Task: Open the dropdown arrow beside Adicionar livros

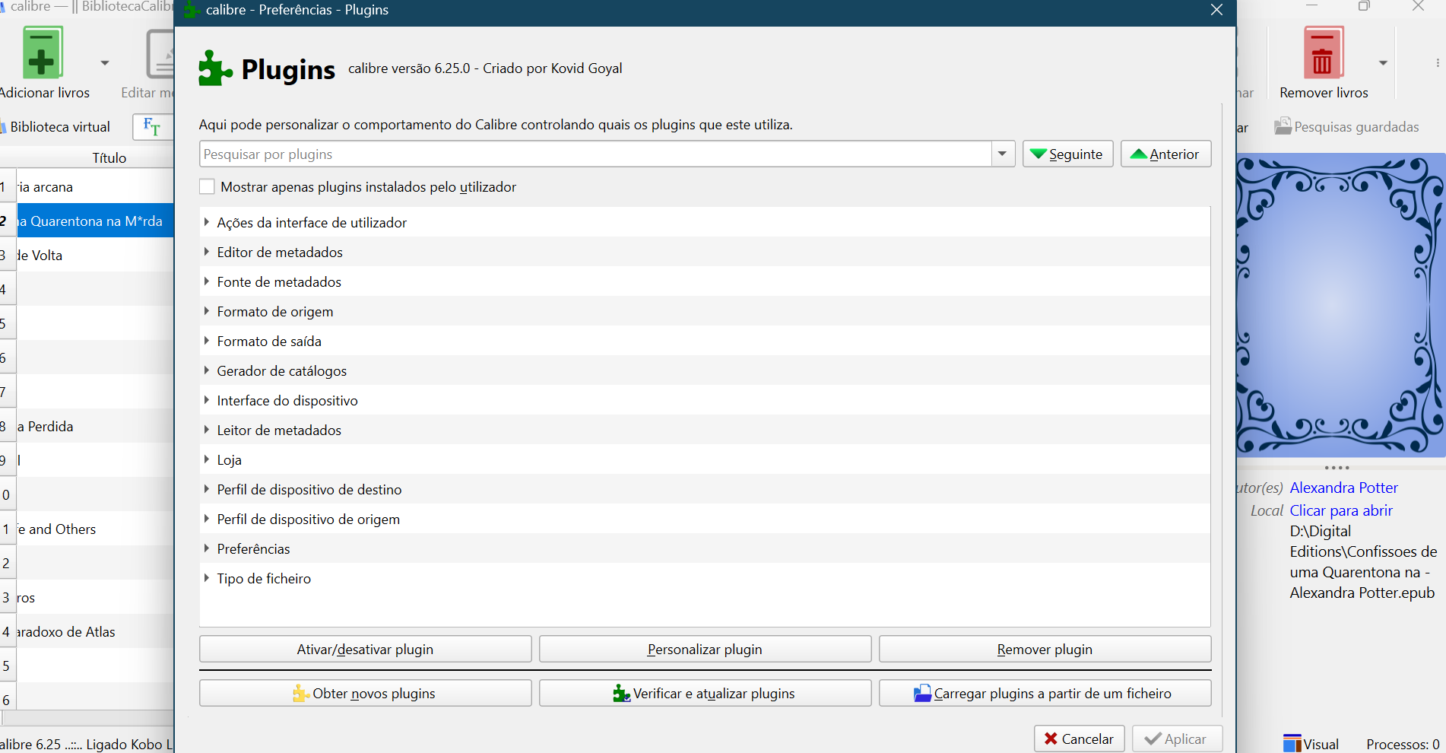Action: click(105, 63)
